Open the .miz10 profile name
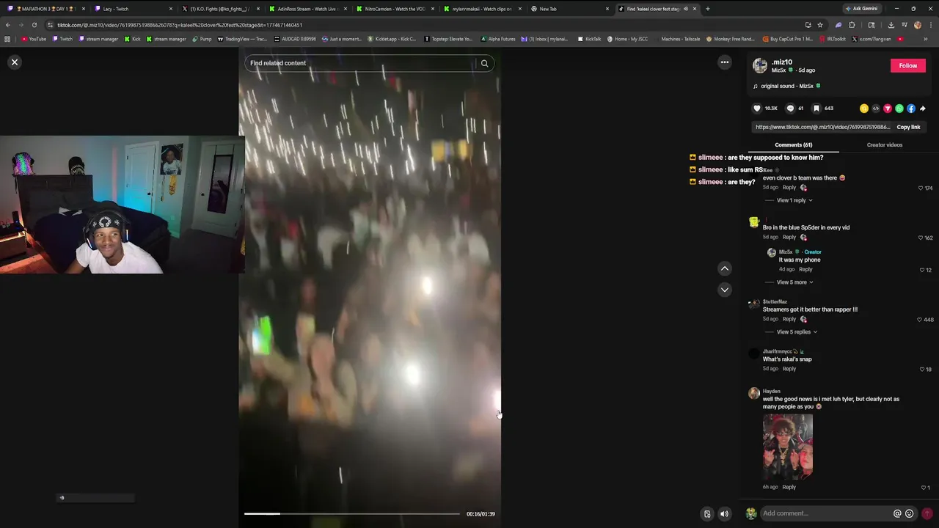This screenshot has width=939, height=528. coord(782,62)
